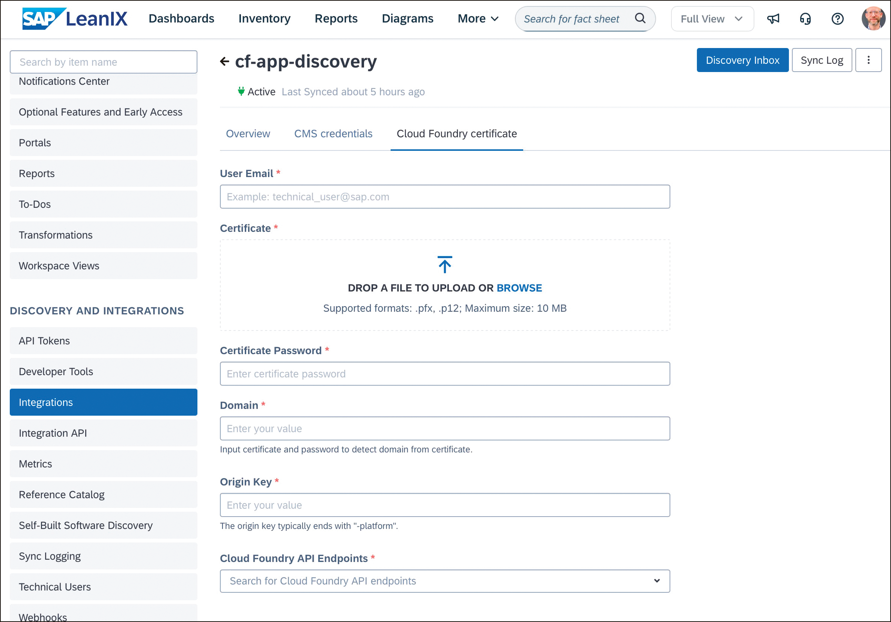Open the Full View dropdown

(x=712, y=19)
